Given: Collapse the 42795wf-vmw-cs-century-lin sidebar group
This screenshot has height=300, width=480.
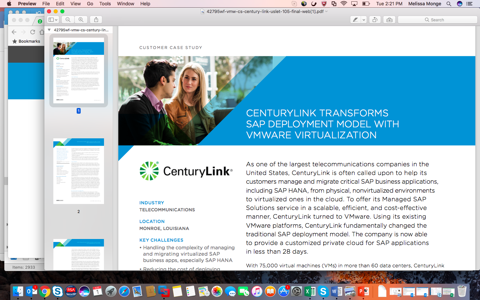Looking at the screenshot, I should tap(49, 30).
